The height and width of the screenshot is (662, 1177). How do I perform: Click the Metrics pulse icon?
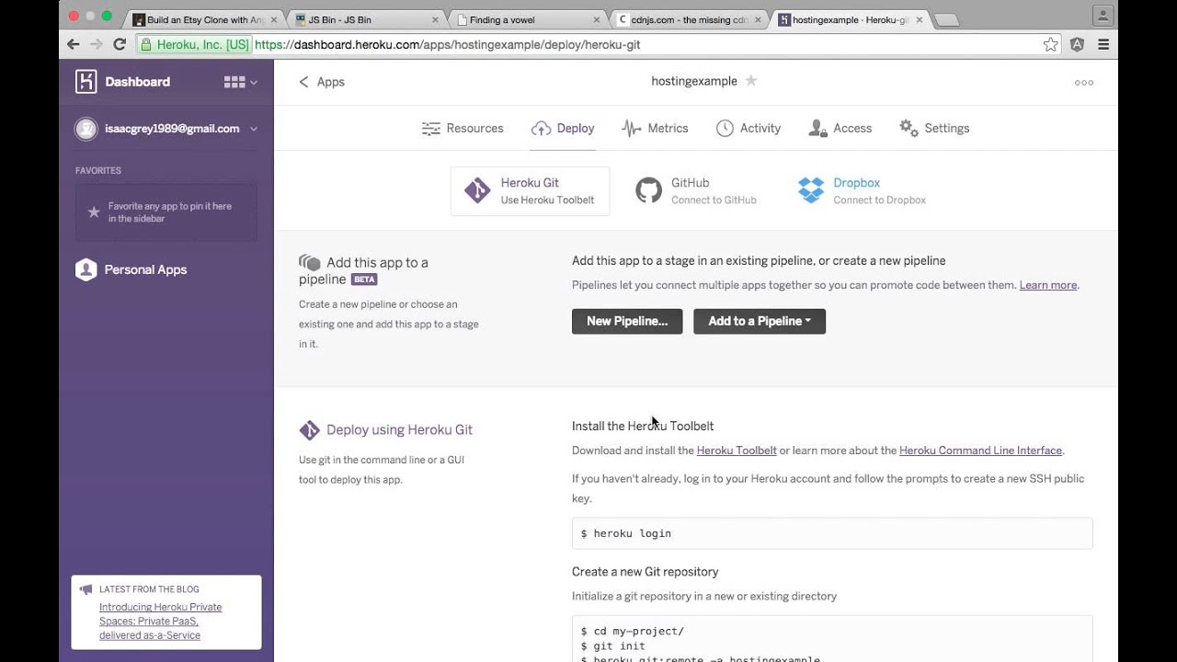(632, 129)
